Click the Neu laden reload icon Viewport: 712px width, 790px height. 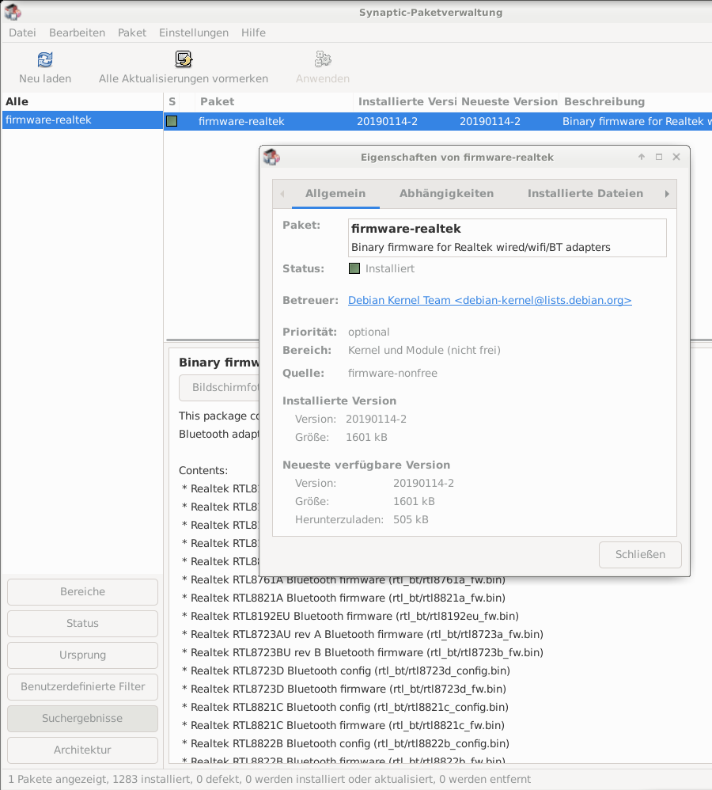click(45, 59)
